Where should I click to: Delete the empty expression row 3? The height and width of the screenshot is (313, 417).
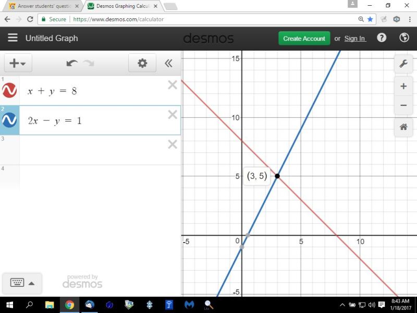[173, 145]
